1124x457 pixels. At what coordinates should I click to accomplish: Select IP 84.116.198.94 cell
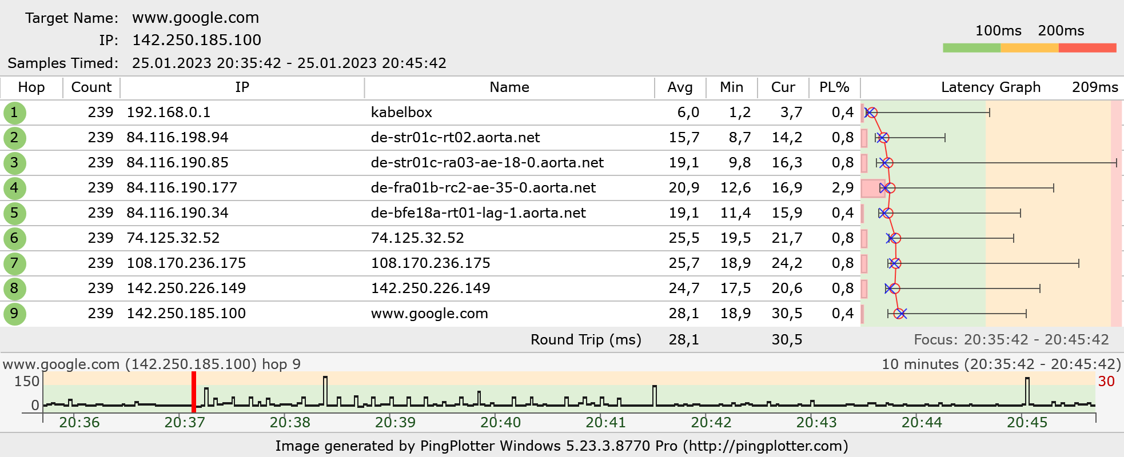pos(177,138)
